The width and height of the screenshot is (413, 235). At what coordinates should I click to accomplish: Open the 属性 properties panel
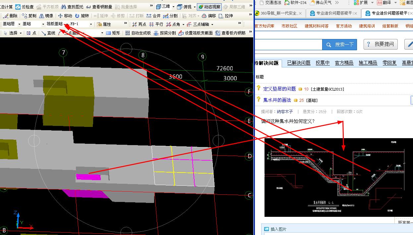(104, 24)
